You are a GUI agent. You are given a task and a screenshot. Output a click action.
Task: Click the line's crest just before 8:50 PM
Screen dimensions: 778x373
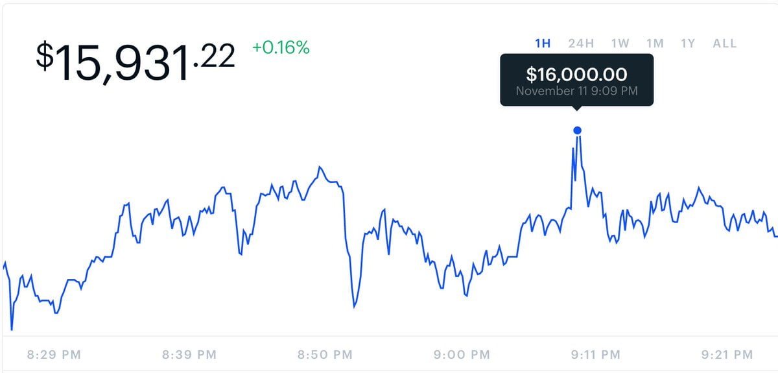[x=320, y=167]
